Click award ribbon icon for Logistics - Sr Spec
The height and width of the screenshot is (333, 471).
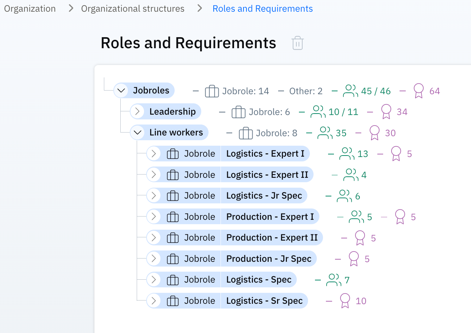[345, 301]
